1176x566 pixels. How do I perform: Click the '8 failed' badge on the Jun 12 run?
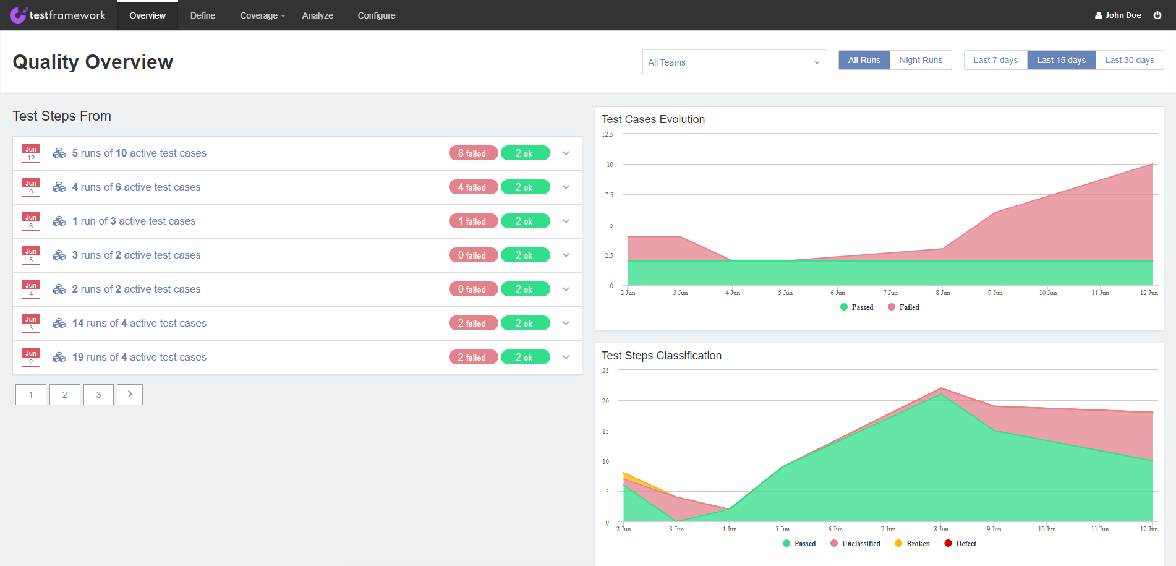tap(473, 153)
